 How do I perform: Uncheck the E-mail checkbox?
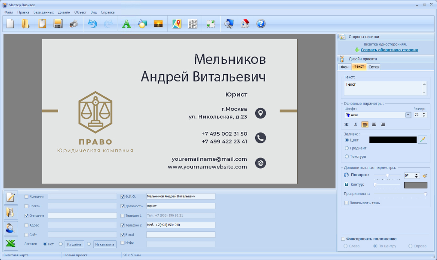[122, 235]
